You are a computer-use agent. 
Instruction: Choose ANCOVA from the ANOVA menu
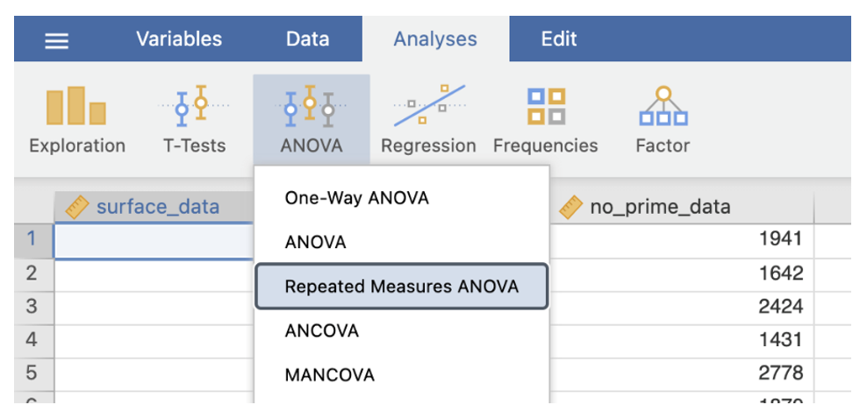click(322, 331)
